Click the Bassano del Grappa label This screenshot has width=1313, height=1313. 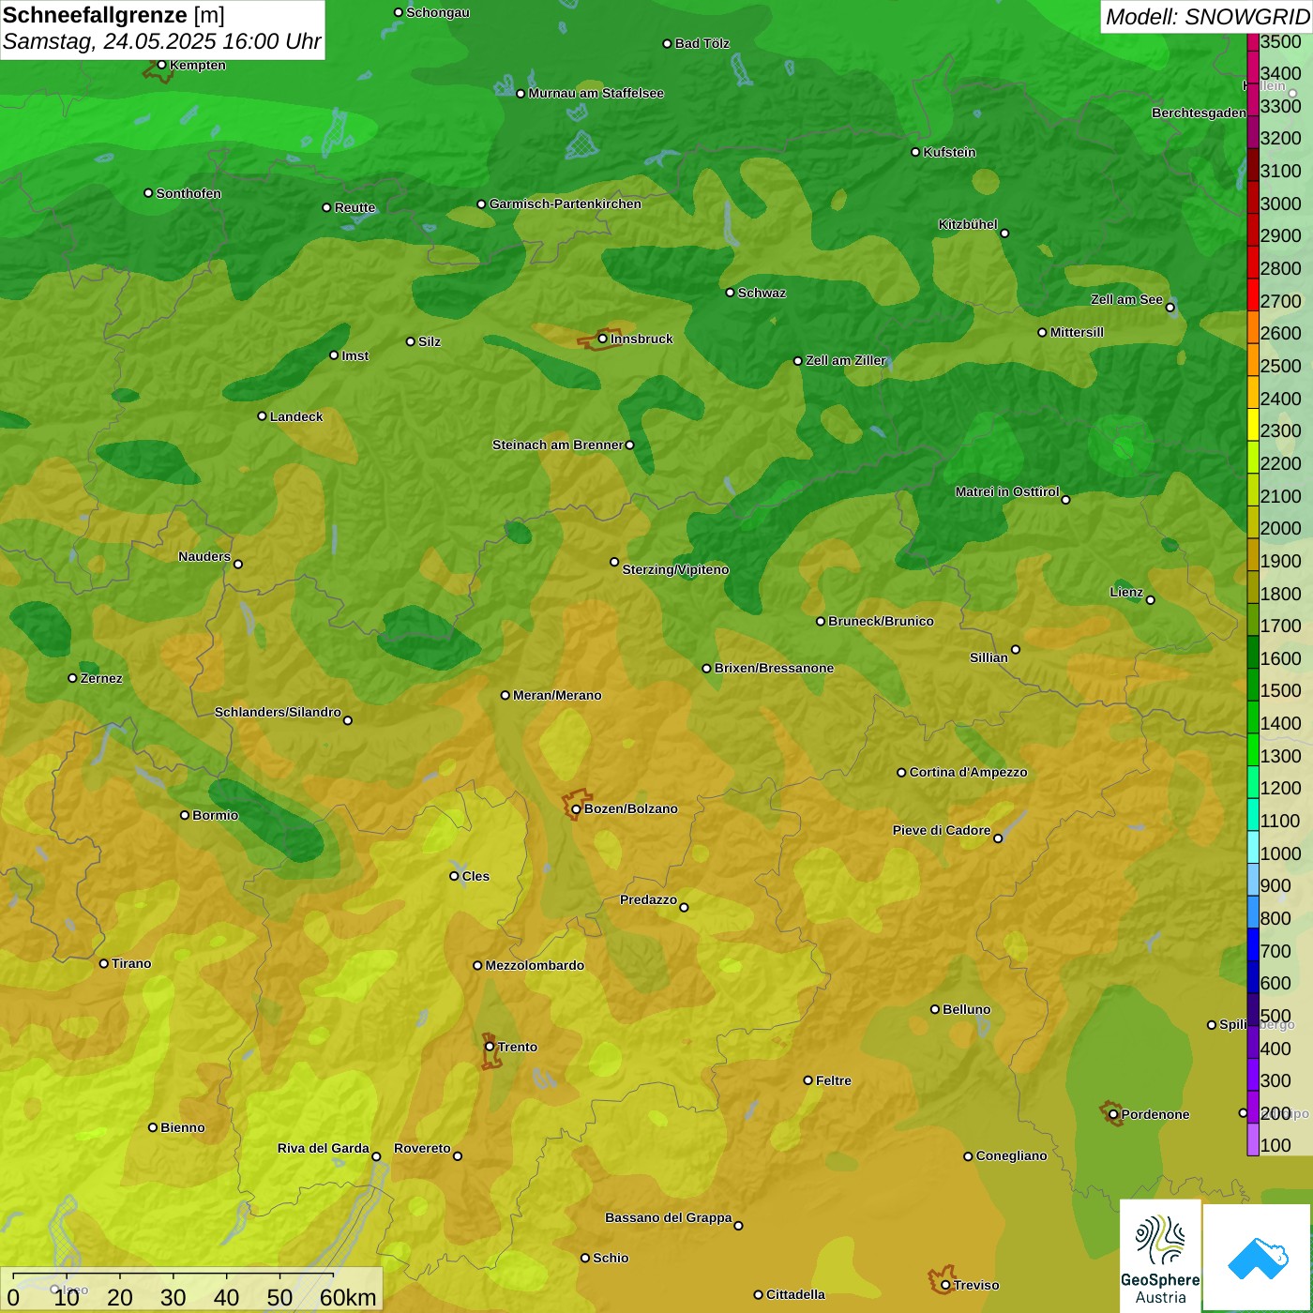click(669, 1217)
